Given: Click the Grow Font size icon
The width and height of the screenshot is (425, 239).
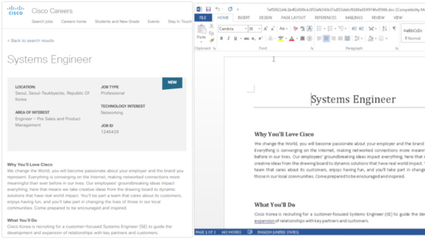Looking at the screenshot, I should pos(266,29).
